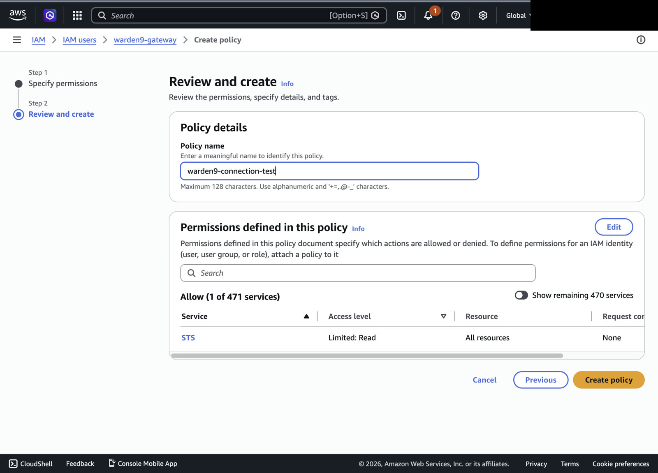658x473 pixels.
Task: Launch CloudShell from top bar icon
Action: pos(401,16)
